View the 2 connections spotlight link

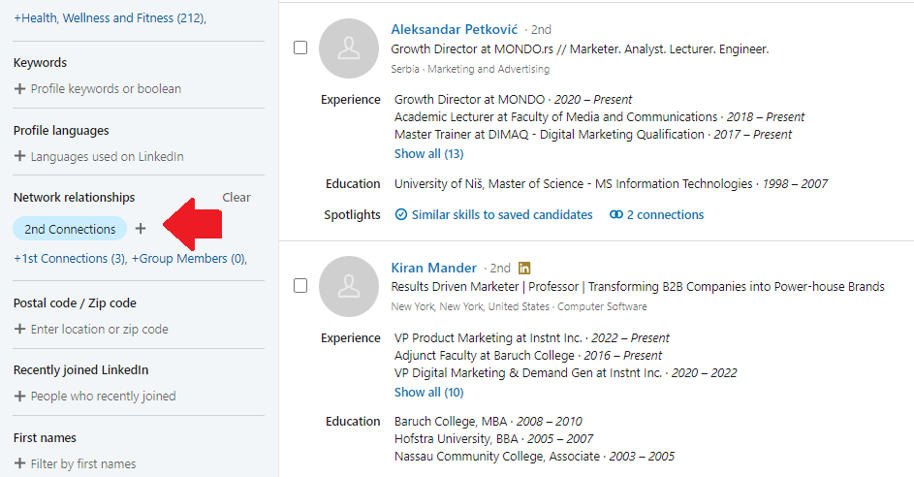click(656, 214)
